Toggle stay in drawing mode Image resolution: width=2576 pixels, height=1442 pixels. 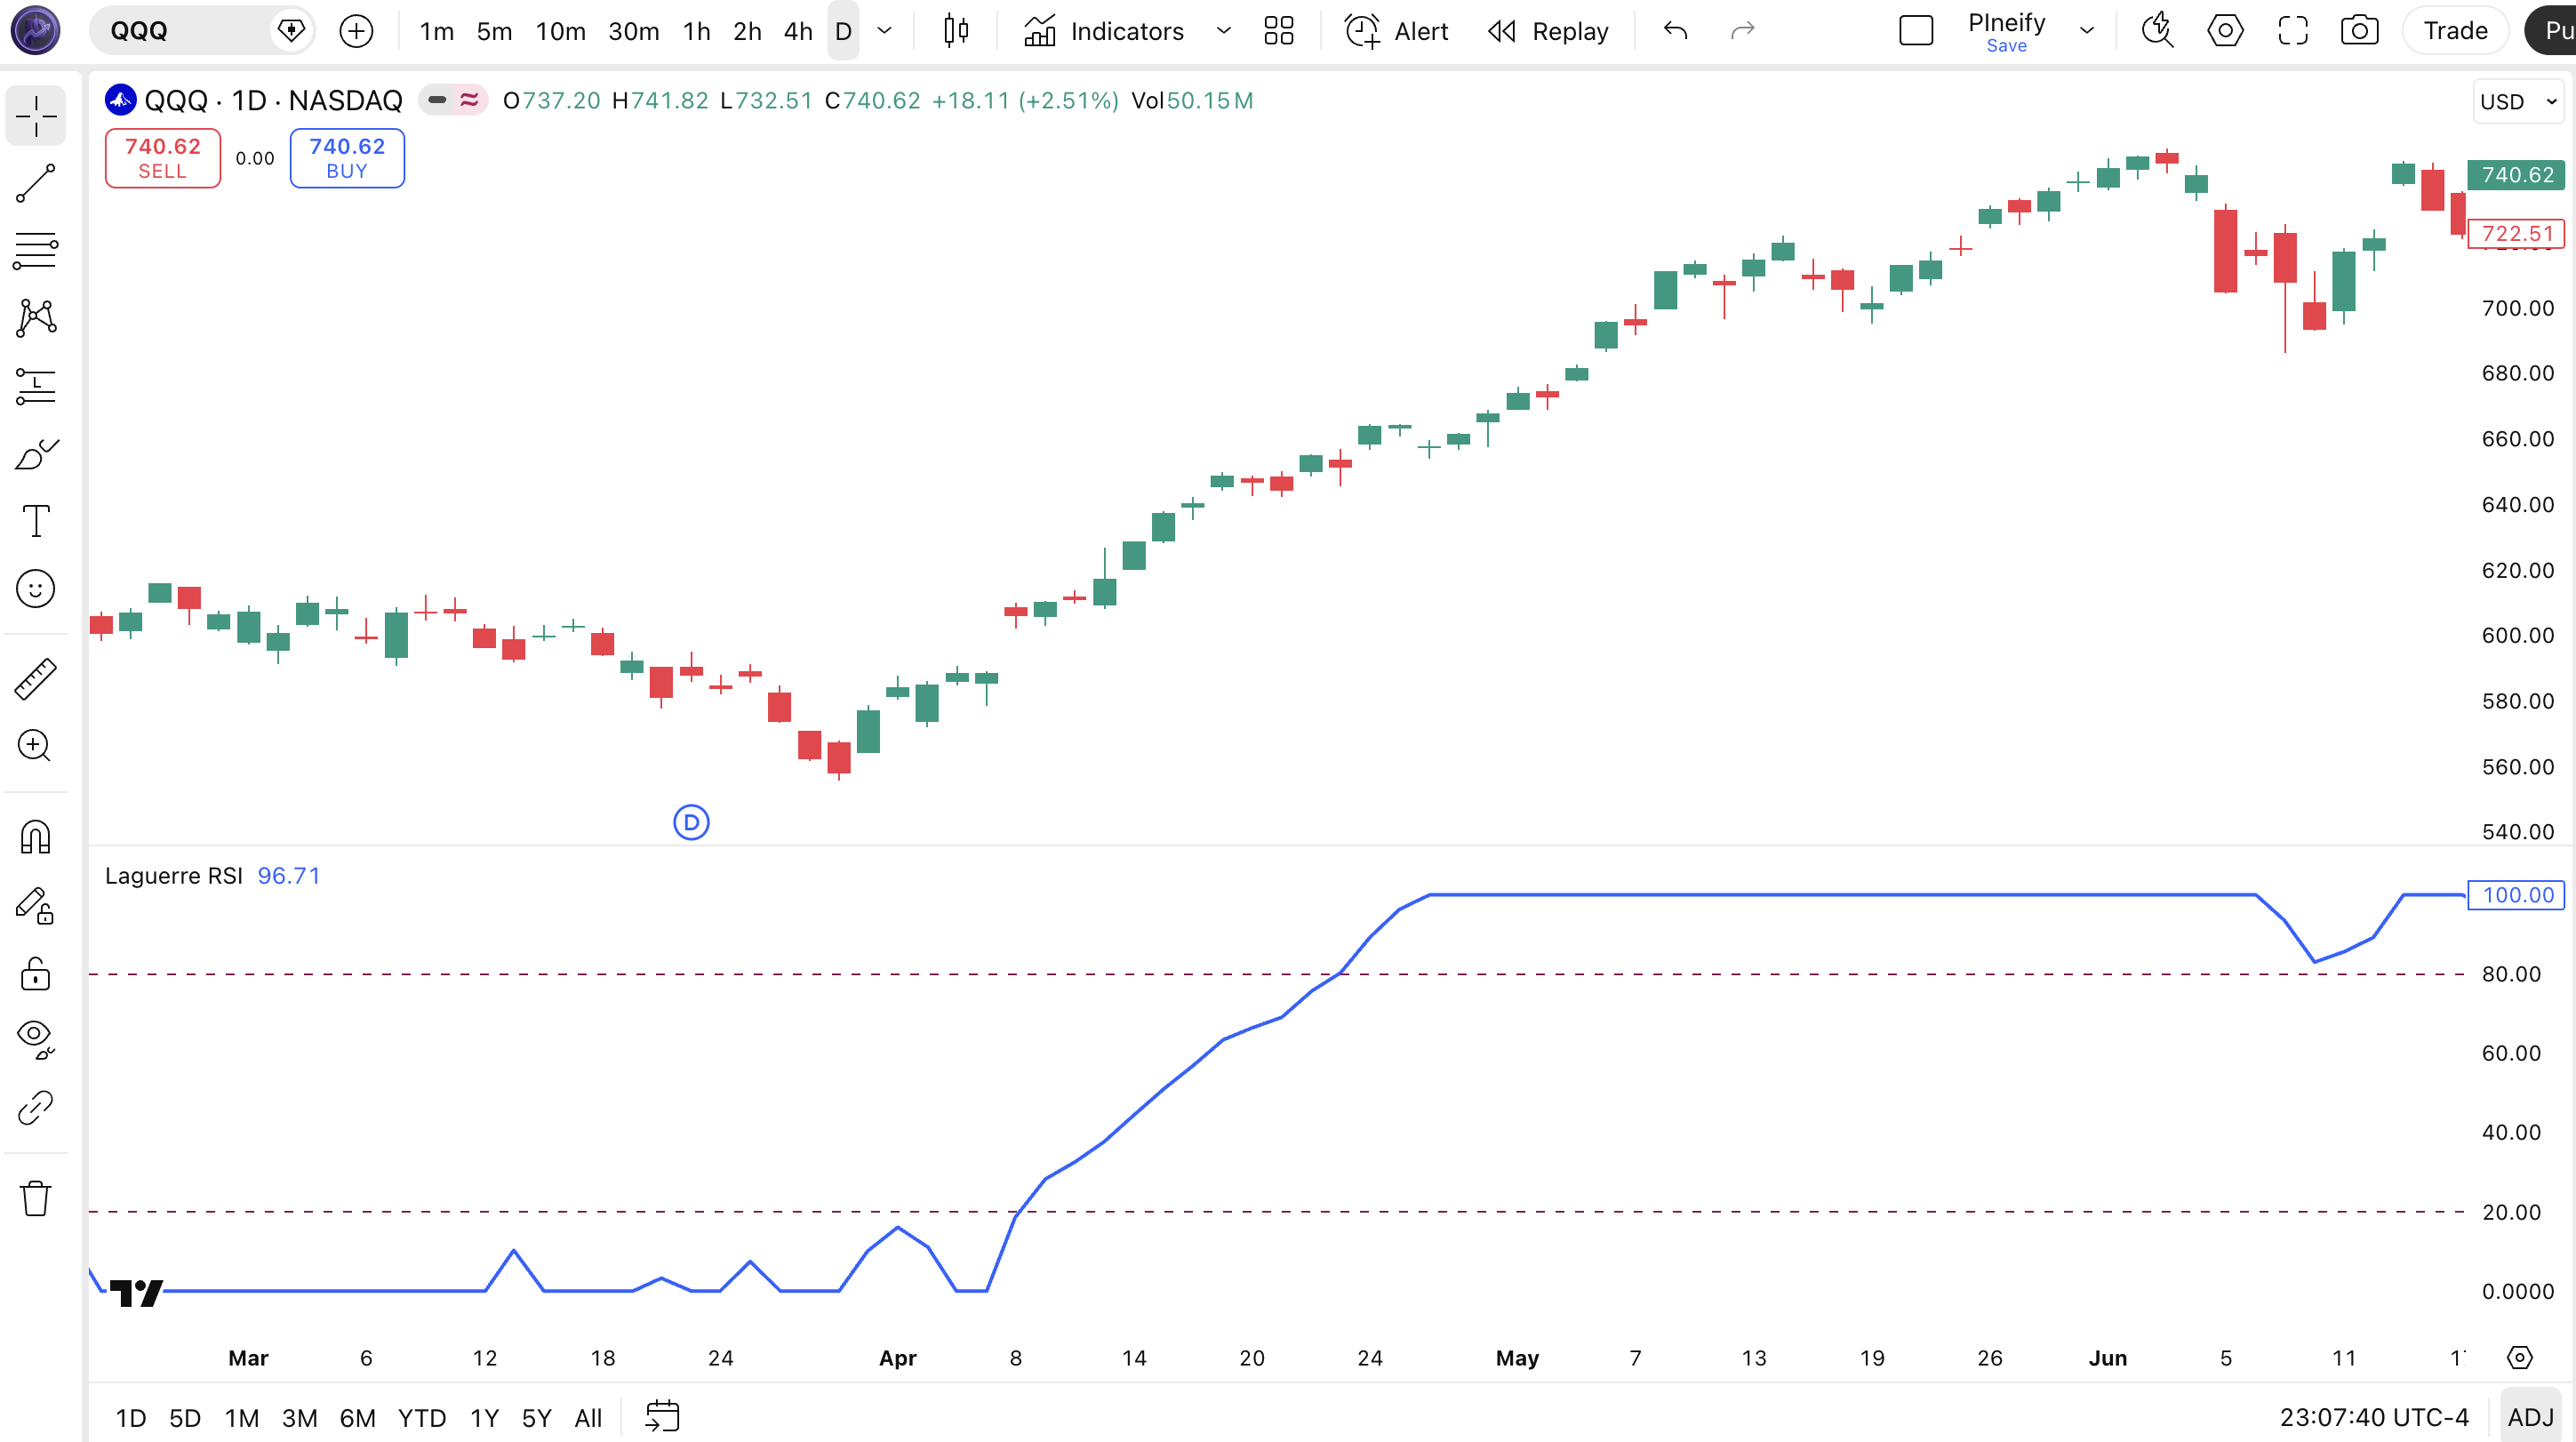[x=36, y=906]
